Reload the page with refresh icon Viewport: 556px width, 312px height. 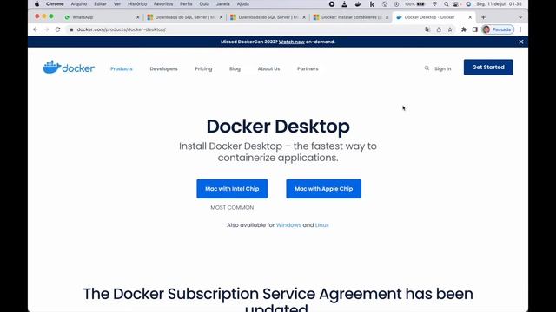pyautogui.click(x=57, y=29)
